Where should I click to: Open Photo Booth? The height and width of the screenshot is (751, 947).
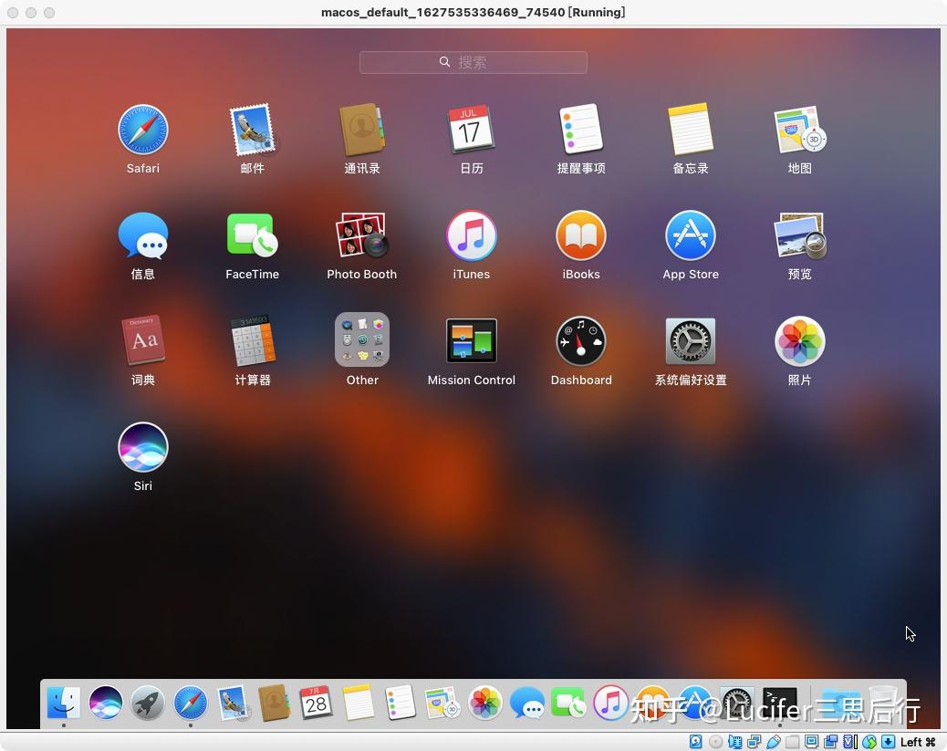coord(362,235)
